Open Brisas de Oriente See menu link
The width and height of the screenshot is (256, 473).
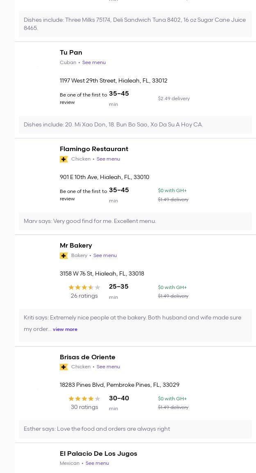click(x=108, y=367)
